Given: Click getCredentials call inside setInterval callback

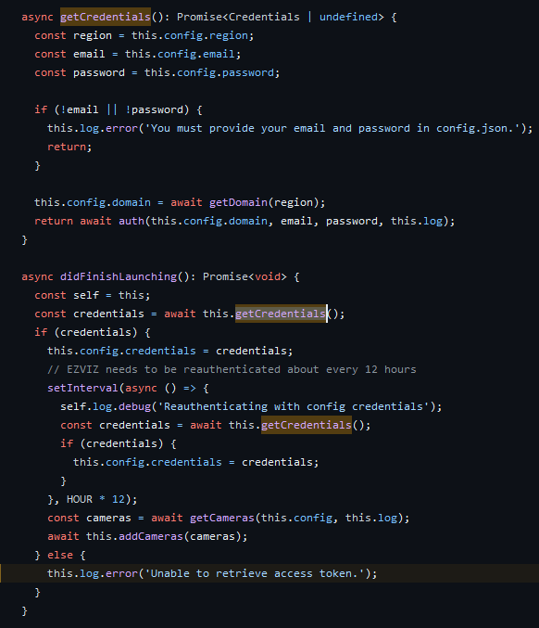Looking at the screenshot, I should pos(307,425).
